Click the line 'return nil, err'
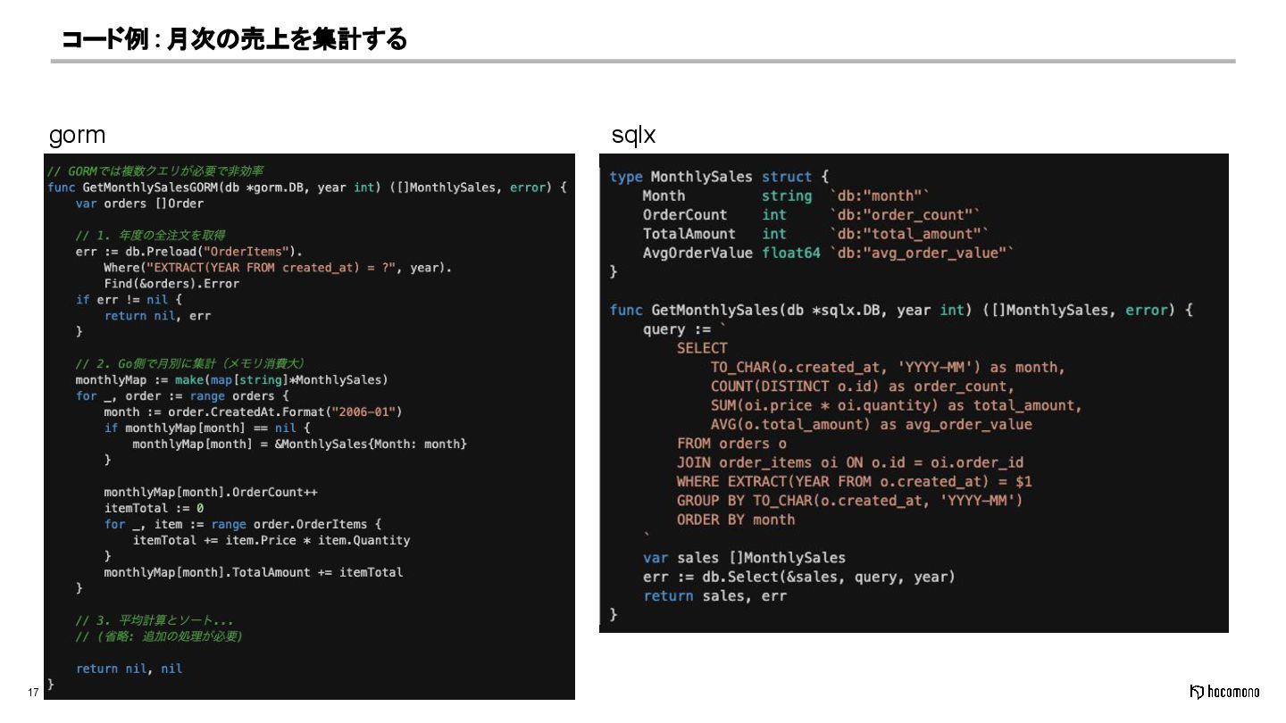This screenshot has height=723, width=1286. [x=157, y=316]
